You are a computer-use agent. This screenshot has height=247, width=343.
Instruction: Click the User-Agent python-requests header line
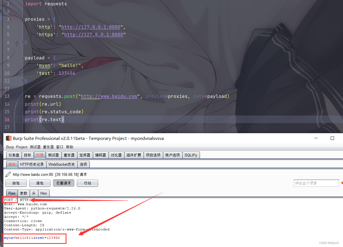click(x=42, y=208)
